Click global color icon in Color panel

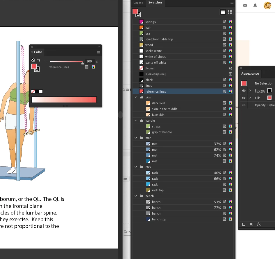(x=87, y=67)
